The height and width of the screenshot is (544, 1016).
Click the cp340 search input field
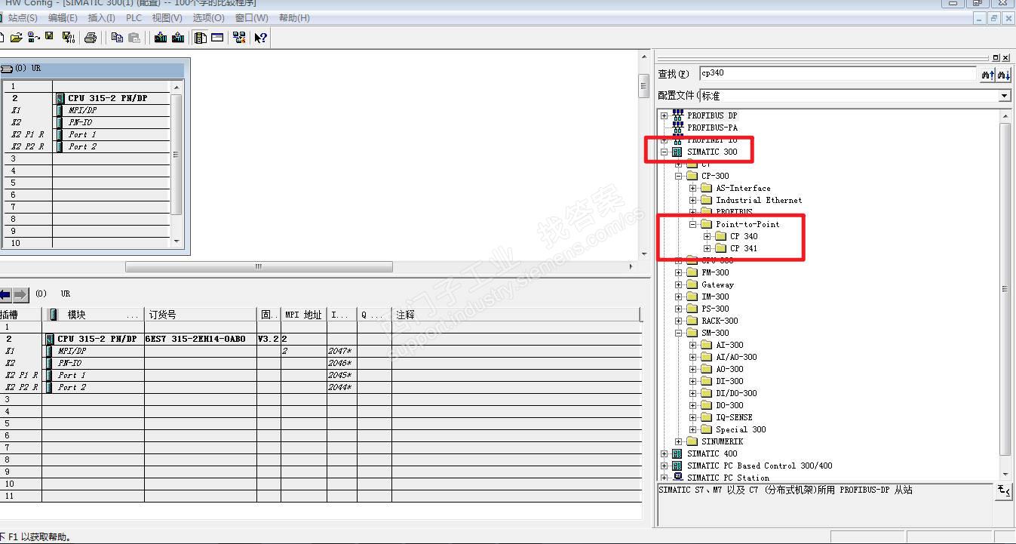(837, 73)
